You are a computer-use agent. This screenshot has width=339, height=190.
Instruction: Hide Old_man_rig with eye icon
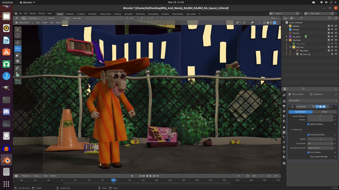point(336,54)
